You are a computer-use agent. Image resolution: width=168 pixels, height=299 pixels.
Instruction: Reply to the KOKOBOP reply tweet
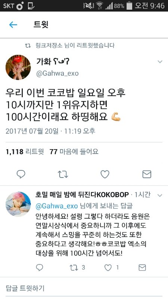40,268
